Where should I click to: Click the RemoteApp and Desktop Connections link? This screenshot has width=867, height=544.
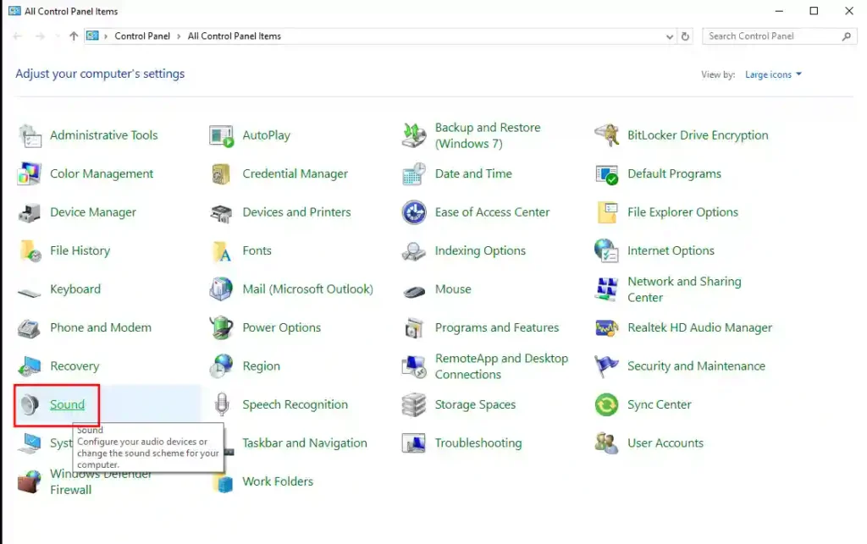501,366
